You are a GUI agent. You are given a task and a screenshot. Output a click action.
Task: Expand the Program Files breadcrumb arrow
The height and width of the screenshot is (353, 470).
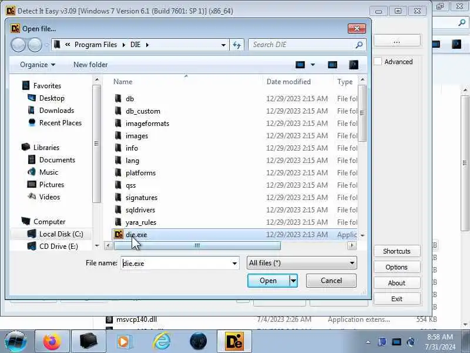coord(123,45)
